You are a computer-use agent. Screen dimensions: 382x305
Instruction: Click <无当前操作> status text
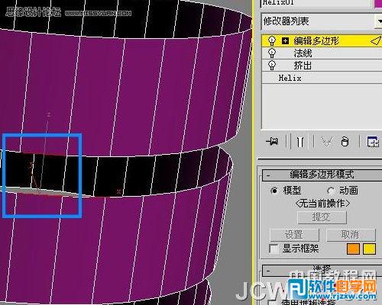[322, 204]
